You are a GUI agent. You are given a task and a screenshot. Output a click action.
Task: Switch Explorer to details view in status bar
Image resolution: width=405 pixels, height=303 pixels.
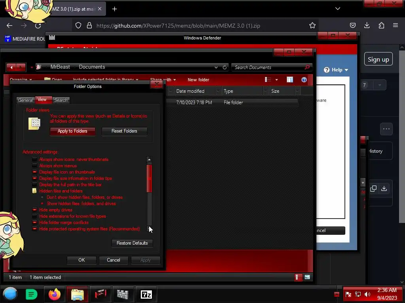[x=298, y=277]
